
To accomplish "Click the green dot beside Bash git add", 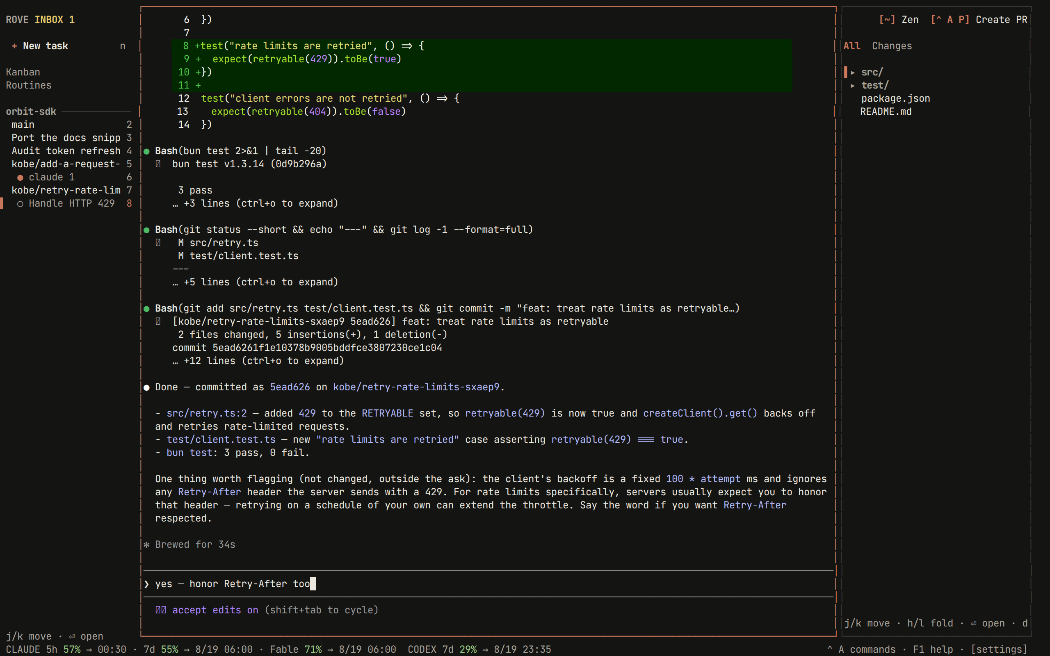I will [x=147, y=309].
